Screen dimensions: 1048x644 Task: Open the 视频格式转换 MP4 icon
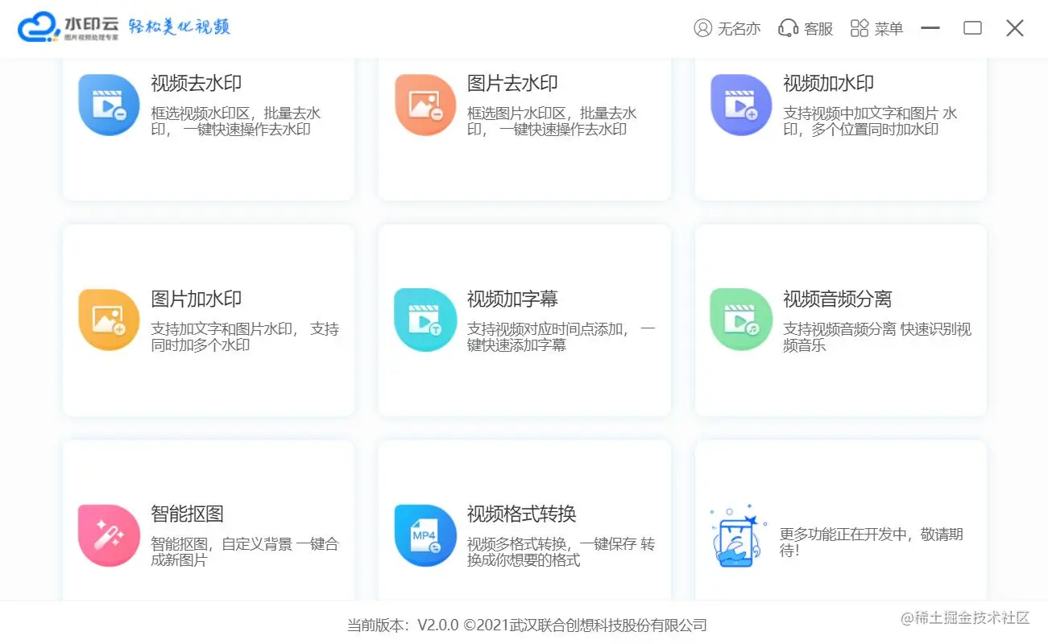pos(425,535)
